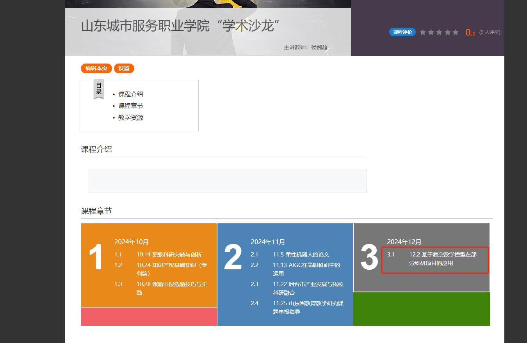Open chapter 11.22 烟台市产业发展与我校科研融合

click(x=308, y=288)
